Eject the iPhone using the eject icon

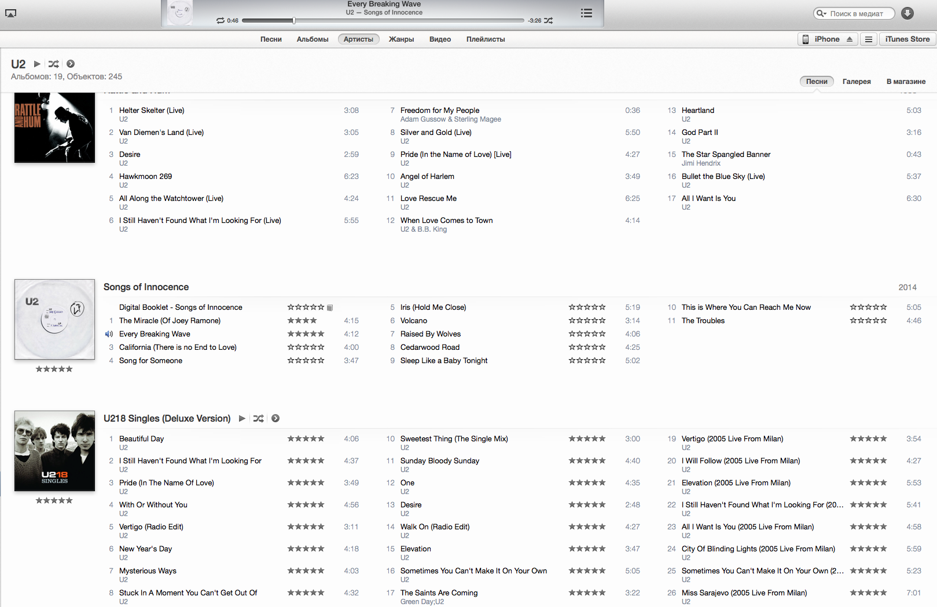850,39
